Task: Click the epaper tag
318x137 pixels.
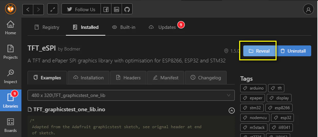Action: 253,98
